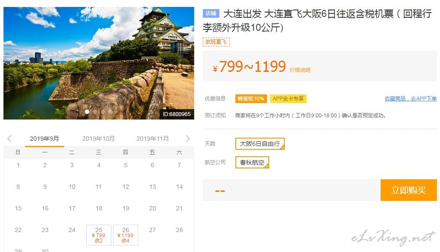The image size is (440, 252).
Task: Select the 大阪6日自由行 option
Action: click(x=260, y=144)
